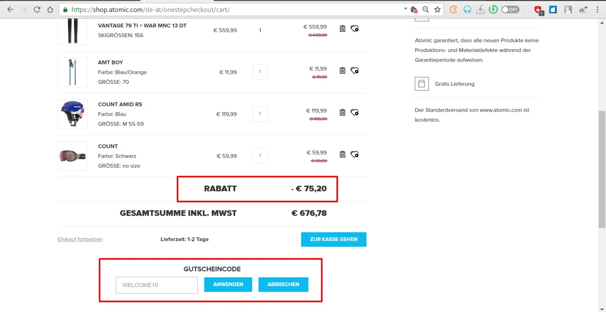Open the blocked cookies icon in address bar
Viewport: 606px width, 312px height.
(414, 10)
